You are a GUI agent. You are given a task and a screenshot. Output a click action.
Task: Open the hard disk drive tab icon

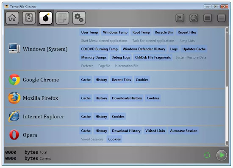(29, 18)
